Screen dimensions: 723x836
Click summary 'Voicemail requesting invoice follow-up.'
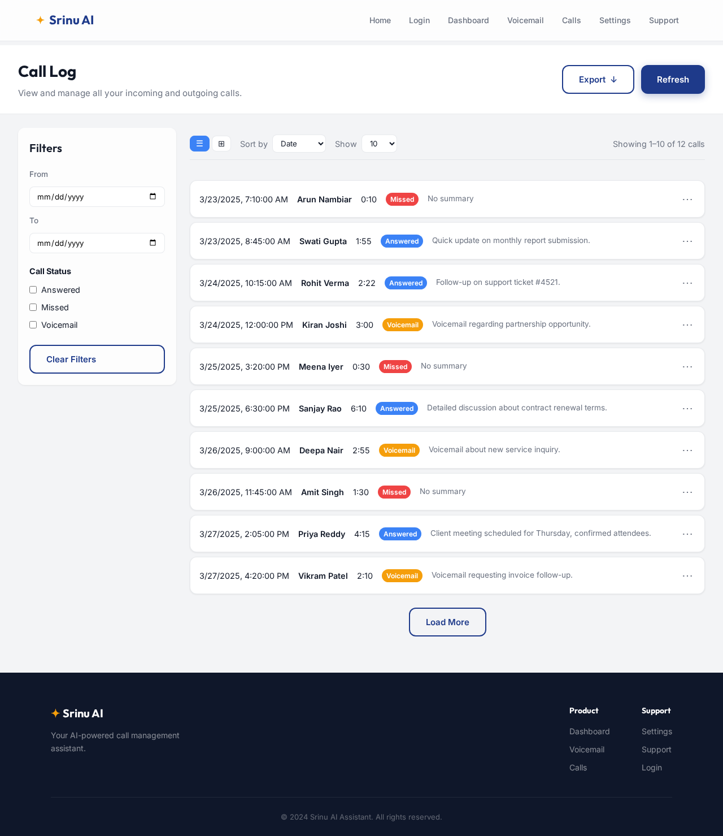[x=502, y=575]
